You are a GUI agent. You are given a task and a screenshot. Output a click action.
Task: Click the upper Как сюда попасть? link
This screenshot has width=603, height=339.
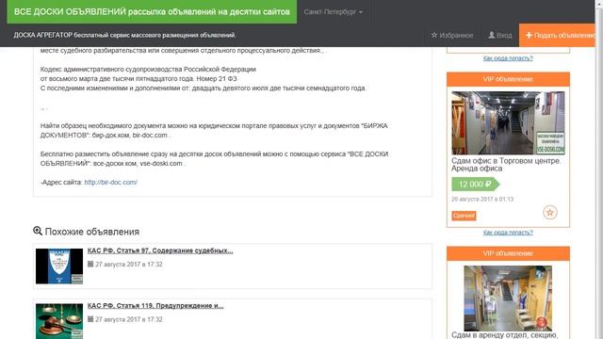[x=508, y=58]
